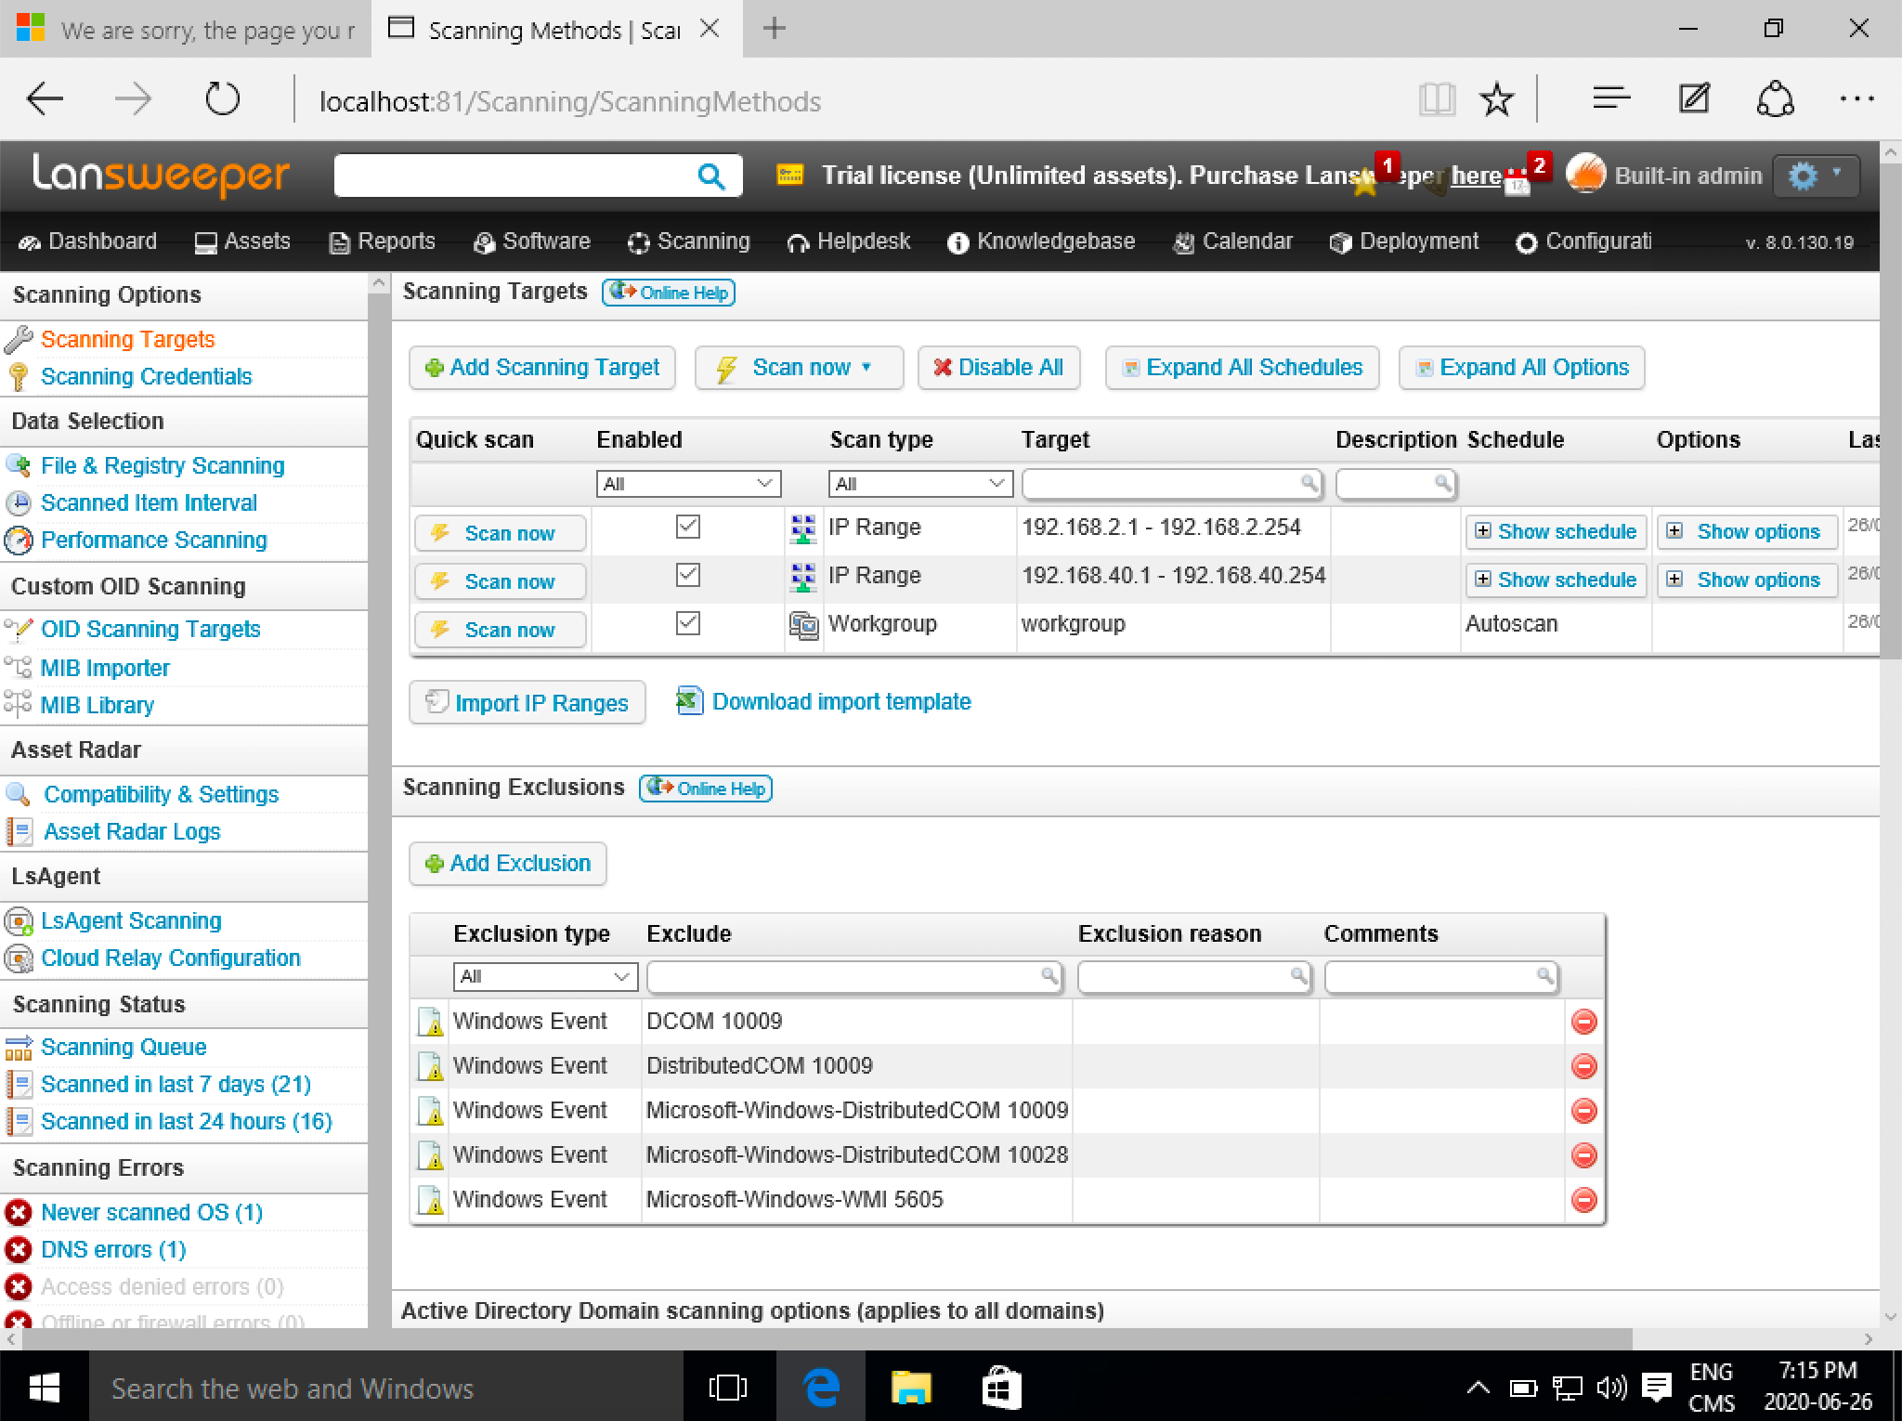Screen dimensions: 1902x1421
Task: Remove Microsoft-Windows-WMI 5605 exclusion
Action: 1584,1200
